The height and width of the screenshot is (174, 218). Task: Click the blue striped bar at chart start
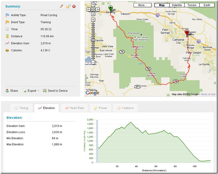[x=97, y=141]
